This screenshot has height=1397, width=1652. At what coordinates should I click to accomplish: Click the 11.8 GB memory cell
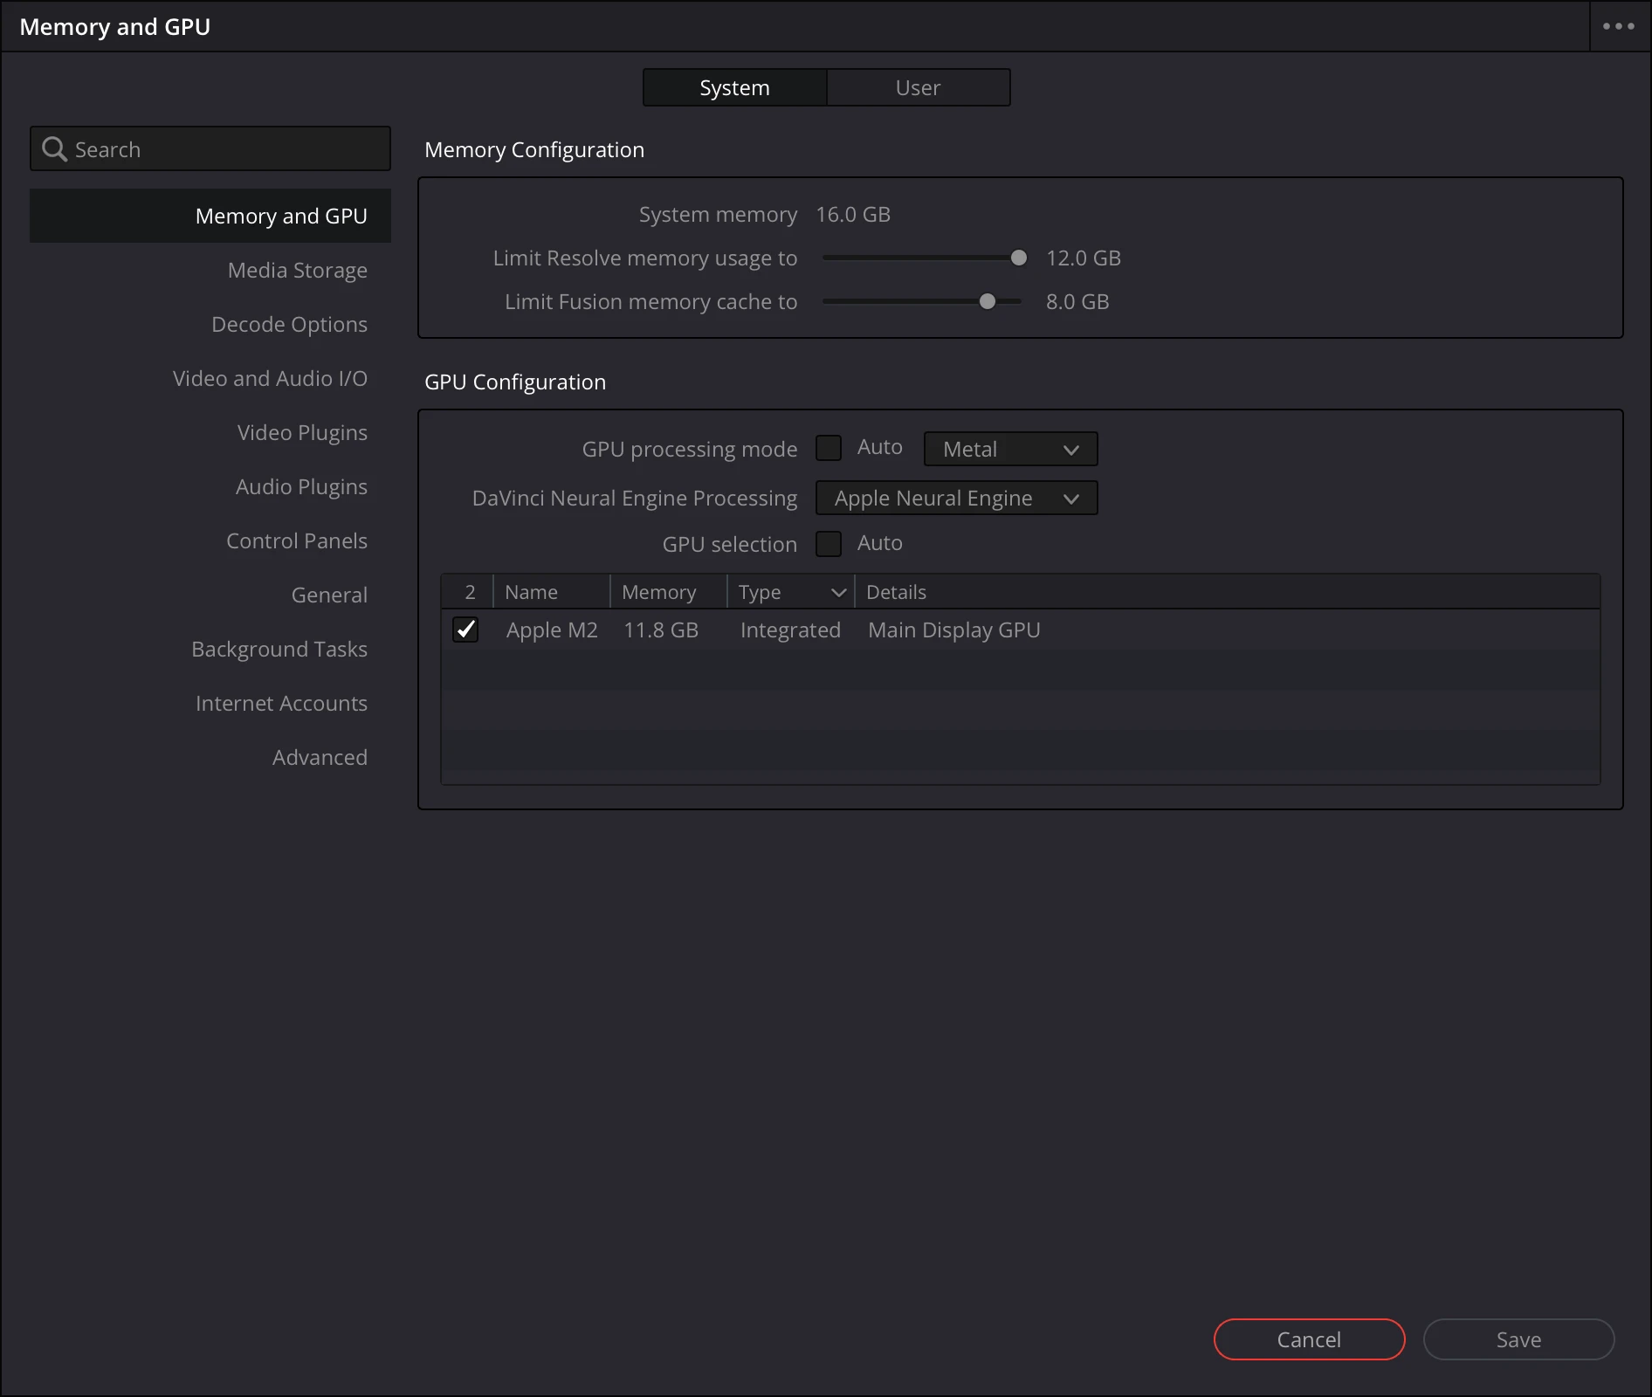point(661,630)
